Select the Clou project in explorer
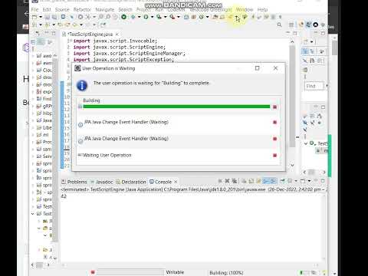Screen dimensions: 368x276 pyautogui.click(x=45, y=70)
